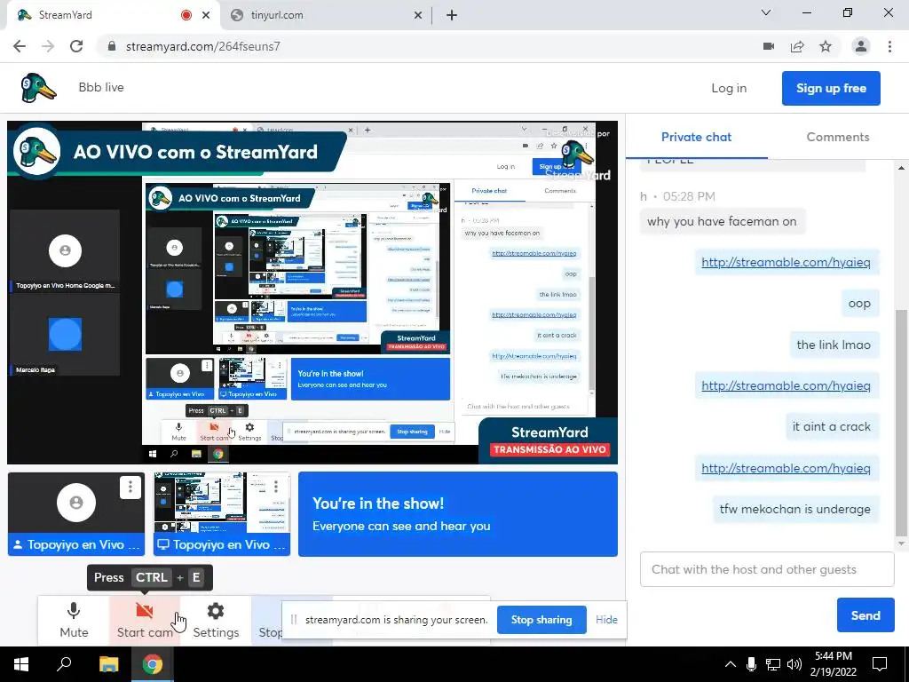Click the lock icon for site info
This screenshot has width=909, height=682.
pos(112,46)
